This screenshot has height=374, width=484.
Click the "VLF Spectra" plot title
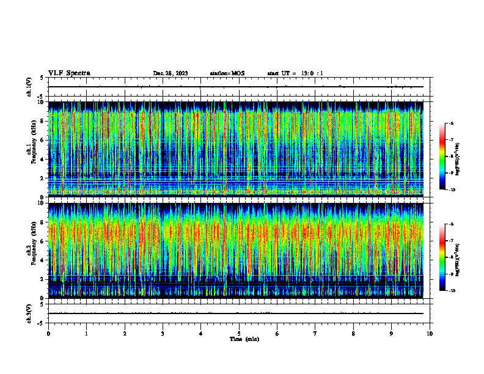coord(69,73)
